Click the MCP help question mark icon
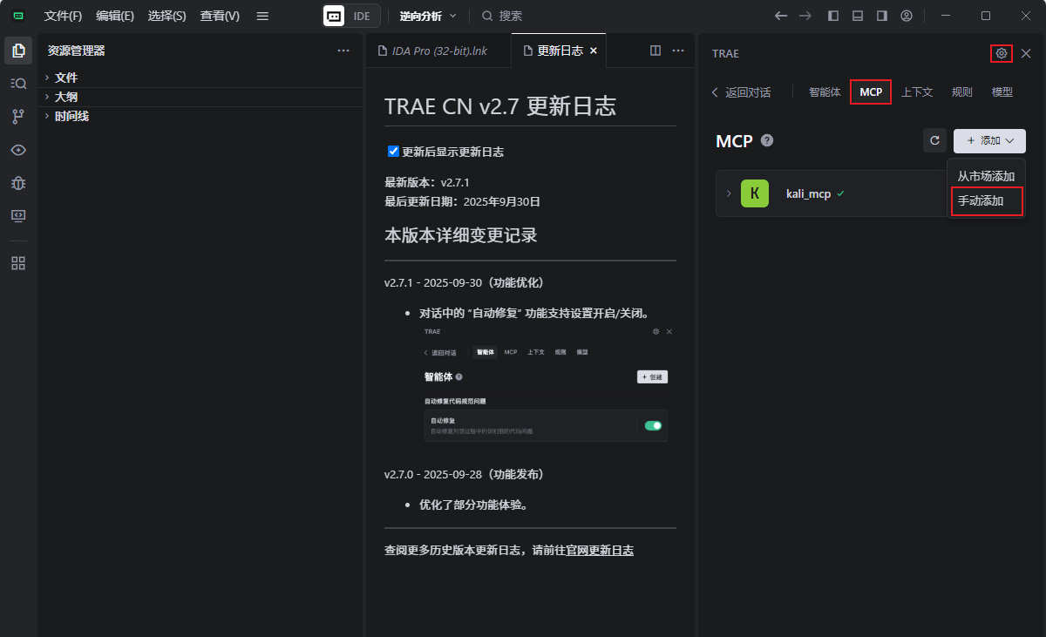 click(x=767, y=140)
